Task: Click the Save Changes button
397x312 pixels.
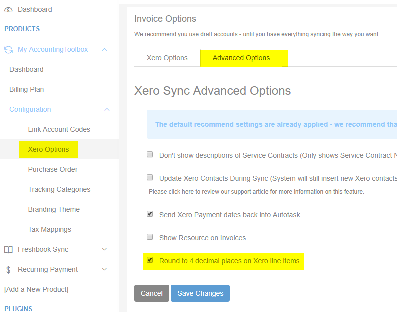Action: (200, 293)
